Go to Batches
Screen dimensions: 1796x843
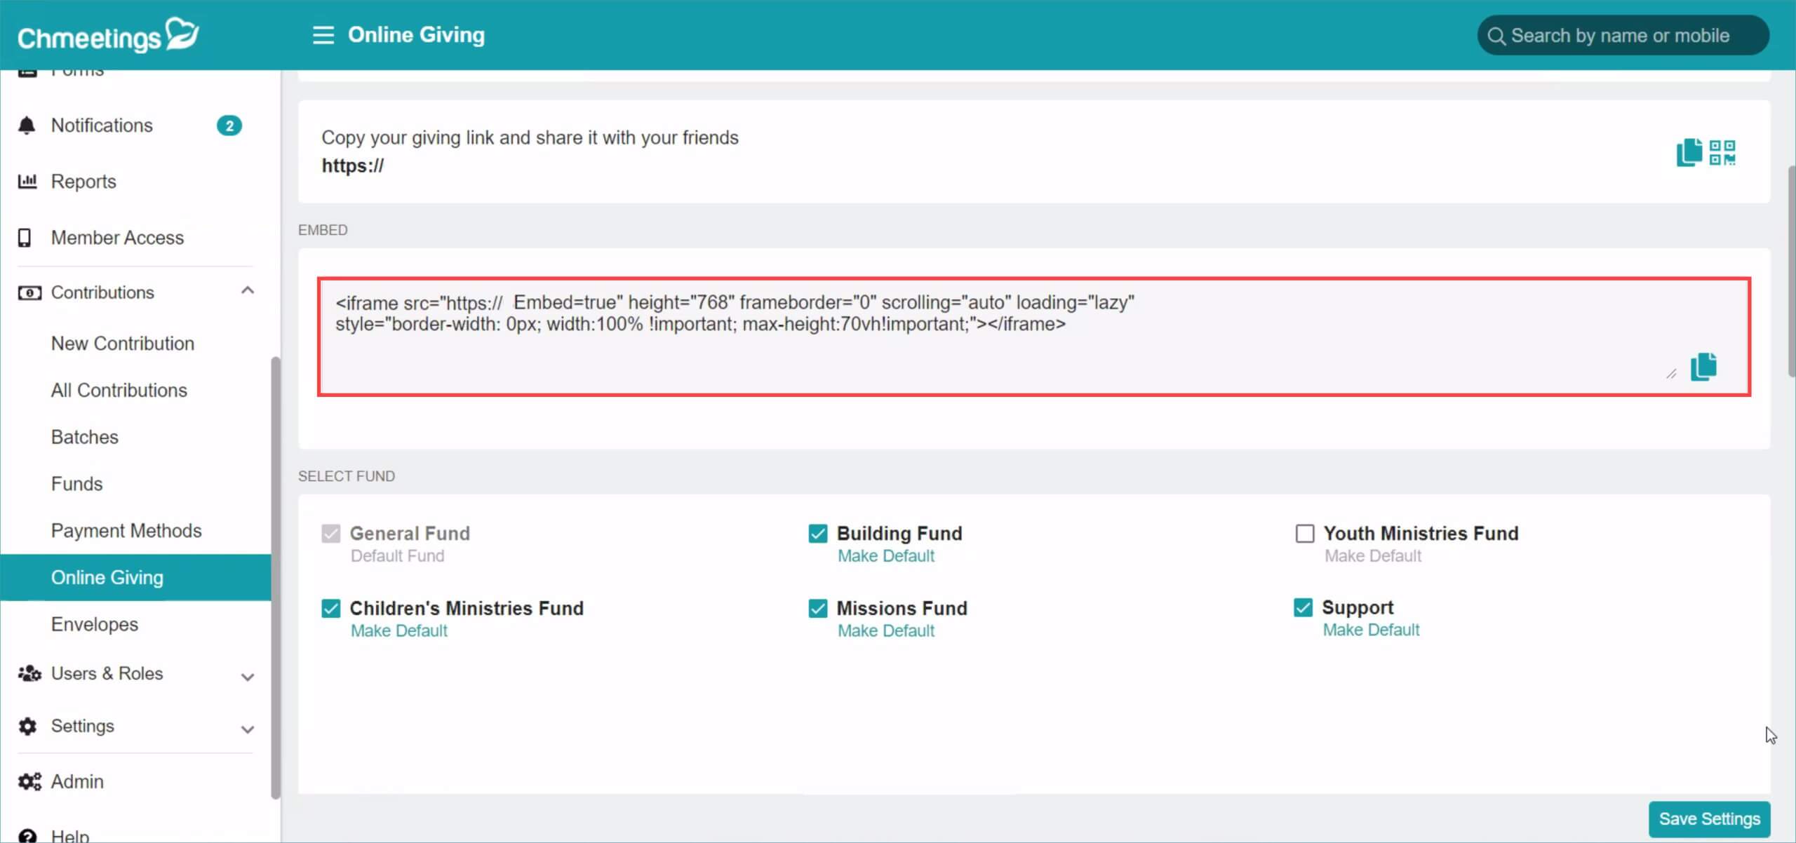85,438
